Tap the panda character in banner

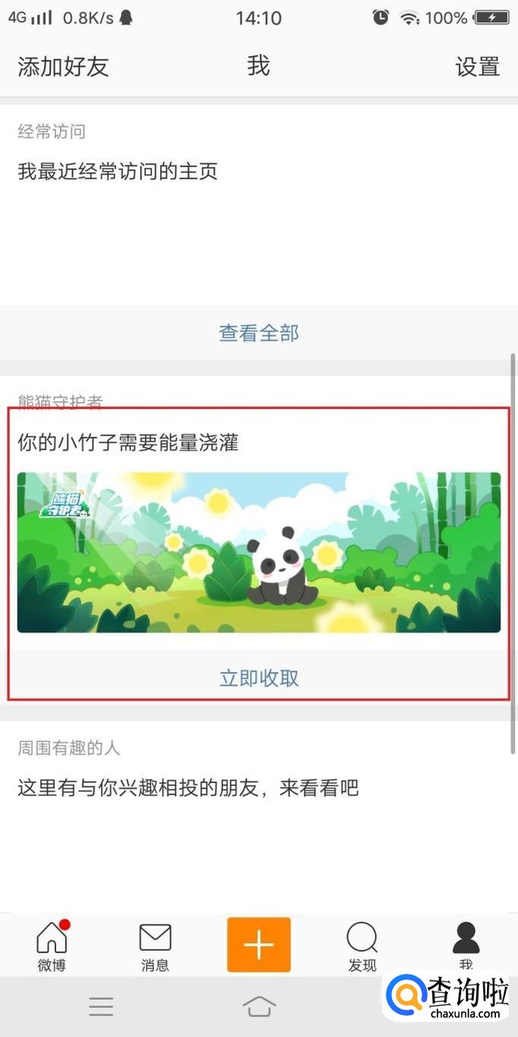point(280,567)
